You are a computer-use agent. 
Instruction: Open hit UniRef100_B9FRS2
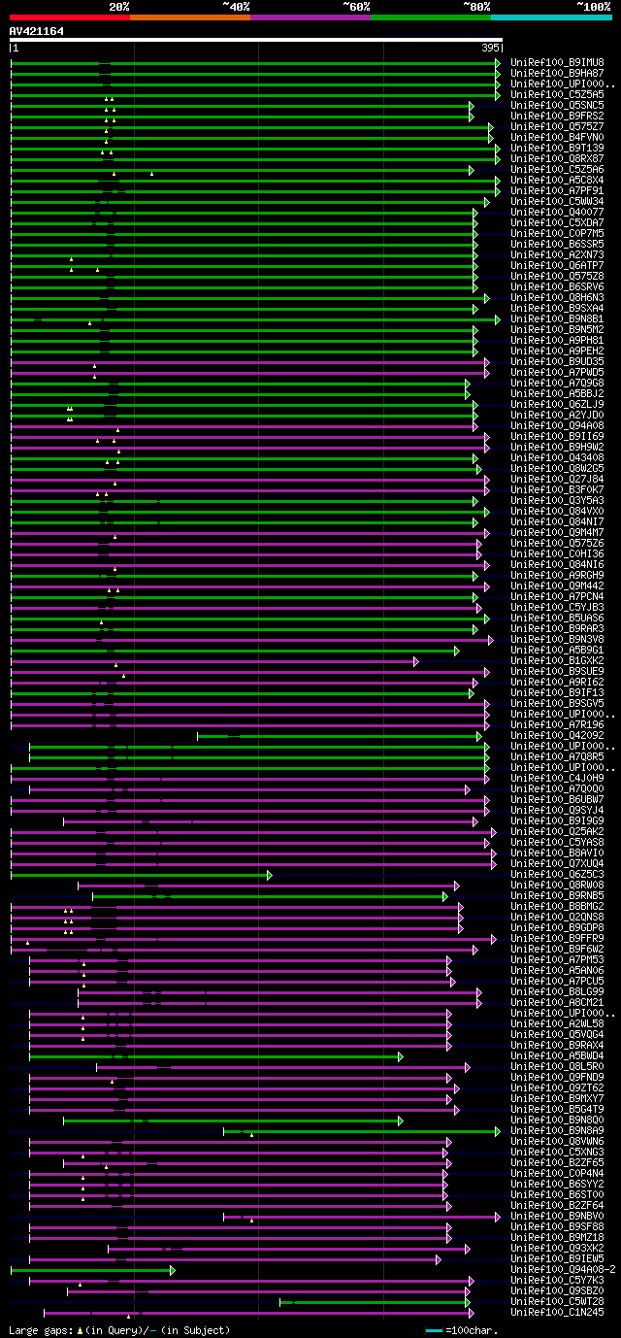tap(557, 116)
